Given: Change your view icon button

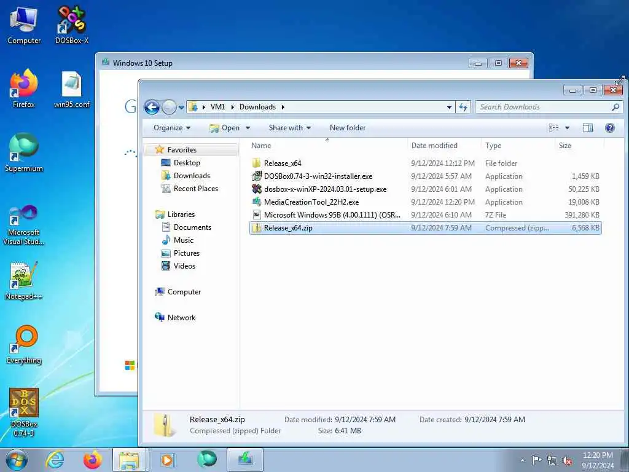Looking at the screenshot, I should click(x=554, y=128).
